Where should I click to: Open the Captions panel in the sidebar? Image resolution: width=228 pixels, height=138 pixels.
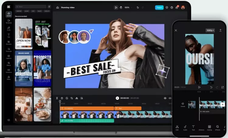9,57
